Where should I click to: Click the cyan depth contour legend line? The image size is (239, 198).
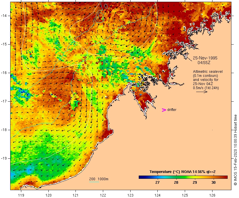coord(94,182)
